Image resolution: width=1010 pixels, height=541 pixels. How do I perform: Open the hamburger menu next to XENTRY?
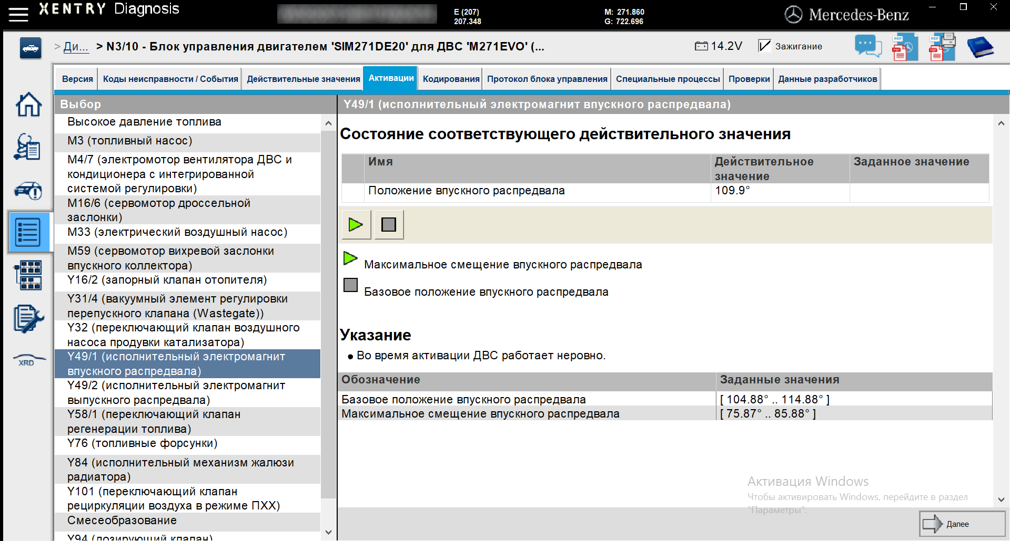click(18, 14)
